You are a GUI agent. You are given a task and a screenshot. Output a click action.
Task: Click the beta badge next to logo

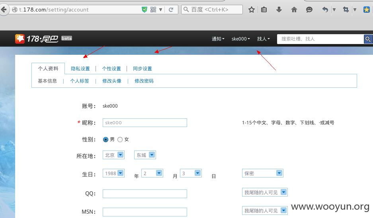coord(66,38)
